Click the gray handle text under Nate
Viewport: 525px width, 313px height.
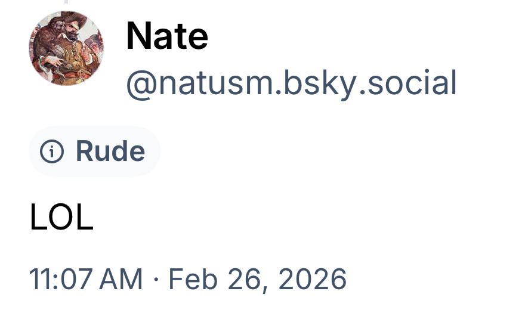(x=291, y=82)
